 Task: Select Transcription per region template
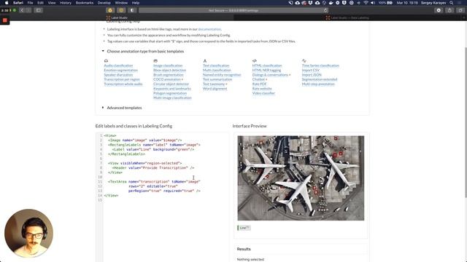122,79
